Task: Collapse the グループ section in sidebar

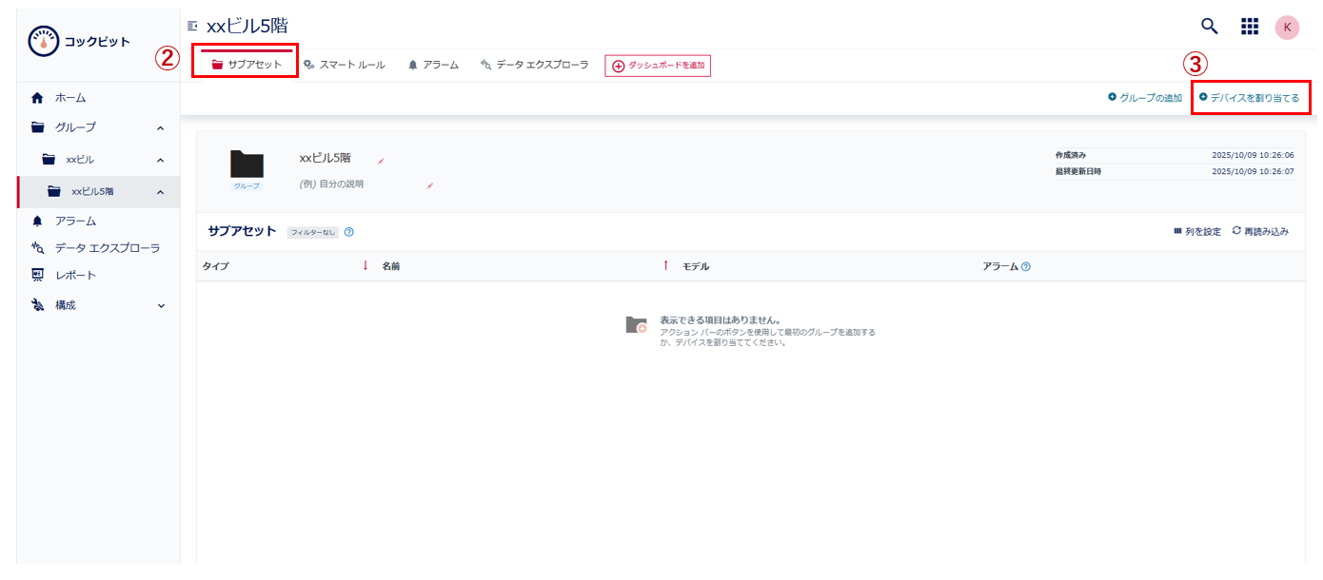Action: [x=162, y=126]
